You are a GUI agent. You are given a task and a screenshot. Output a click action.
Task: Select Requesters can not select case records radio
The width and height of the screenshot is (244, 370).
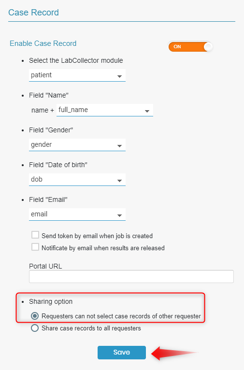click(x=35, y=316)
